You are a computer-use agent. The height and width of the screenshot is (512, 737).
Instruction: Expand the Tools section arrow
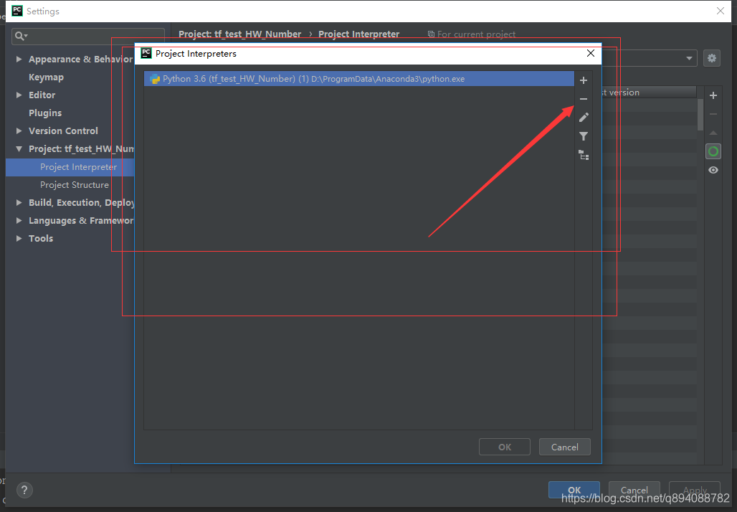(x=19, y=238)
